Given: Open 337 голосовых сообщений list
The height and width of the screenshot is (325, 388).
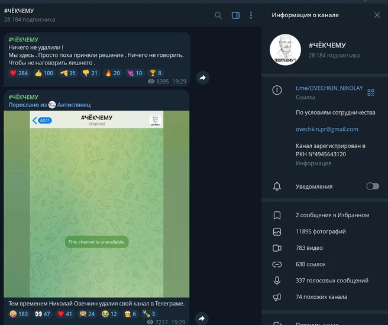Looking at the screenshot, I should pyautogui.click(x=332, y=281).
